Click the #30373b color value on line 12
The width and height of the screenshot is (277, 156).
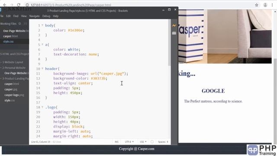[98, 78]
